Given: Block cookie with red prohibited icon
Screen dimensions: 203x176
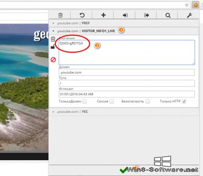Looking at the screenshot, I should tap(53, 60).
